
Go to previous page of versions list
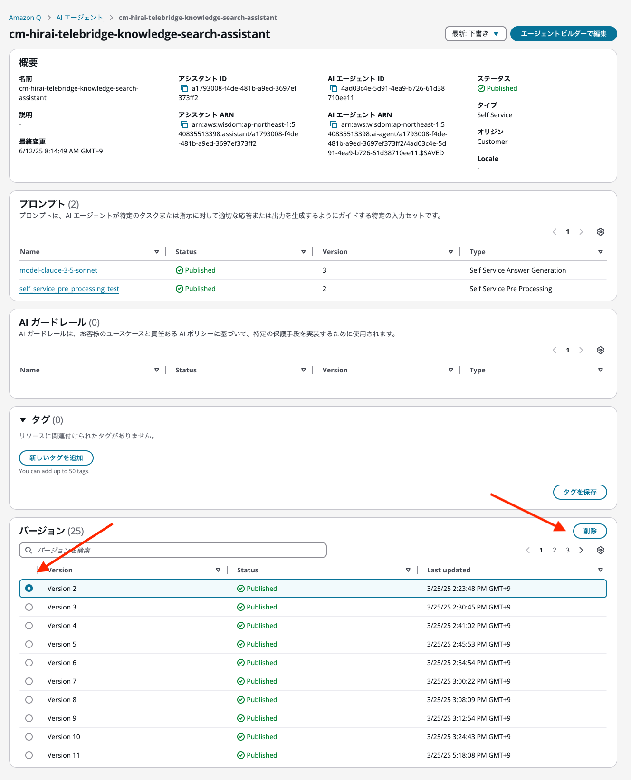point(528,550)
